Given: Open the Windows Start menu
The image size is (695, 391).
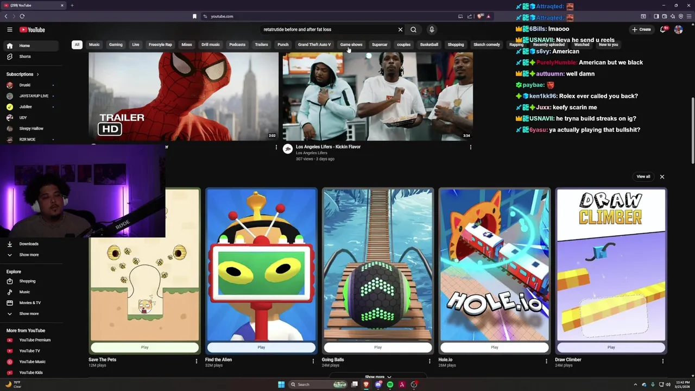Looking at the screenshot, I should tap(281, 384).
